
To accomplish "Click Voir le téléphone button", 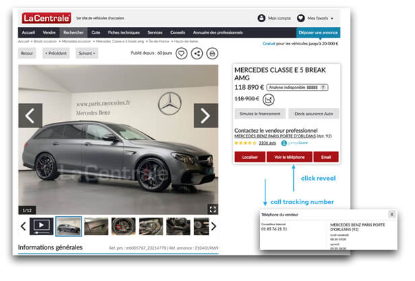I will 290,157.
